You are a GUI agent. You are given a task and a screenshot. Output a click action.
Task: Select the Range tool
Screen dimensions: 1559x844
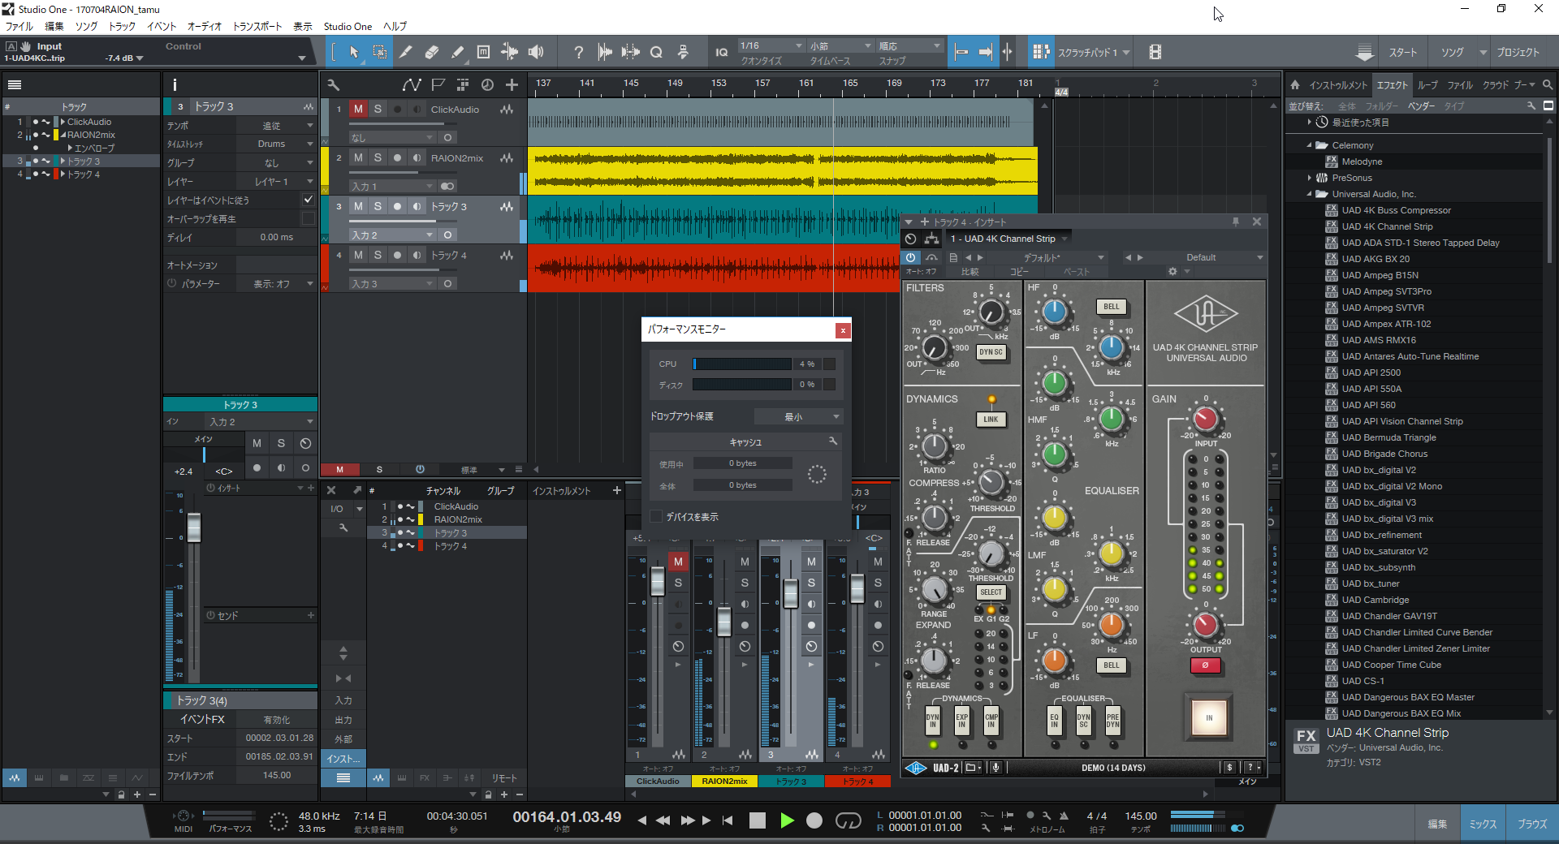pos(379,52)
